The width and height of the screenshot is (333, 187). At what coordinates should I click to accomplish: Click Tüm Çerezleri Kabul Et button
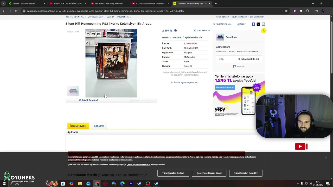[x=246, y=173]
